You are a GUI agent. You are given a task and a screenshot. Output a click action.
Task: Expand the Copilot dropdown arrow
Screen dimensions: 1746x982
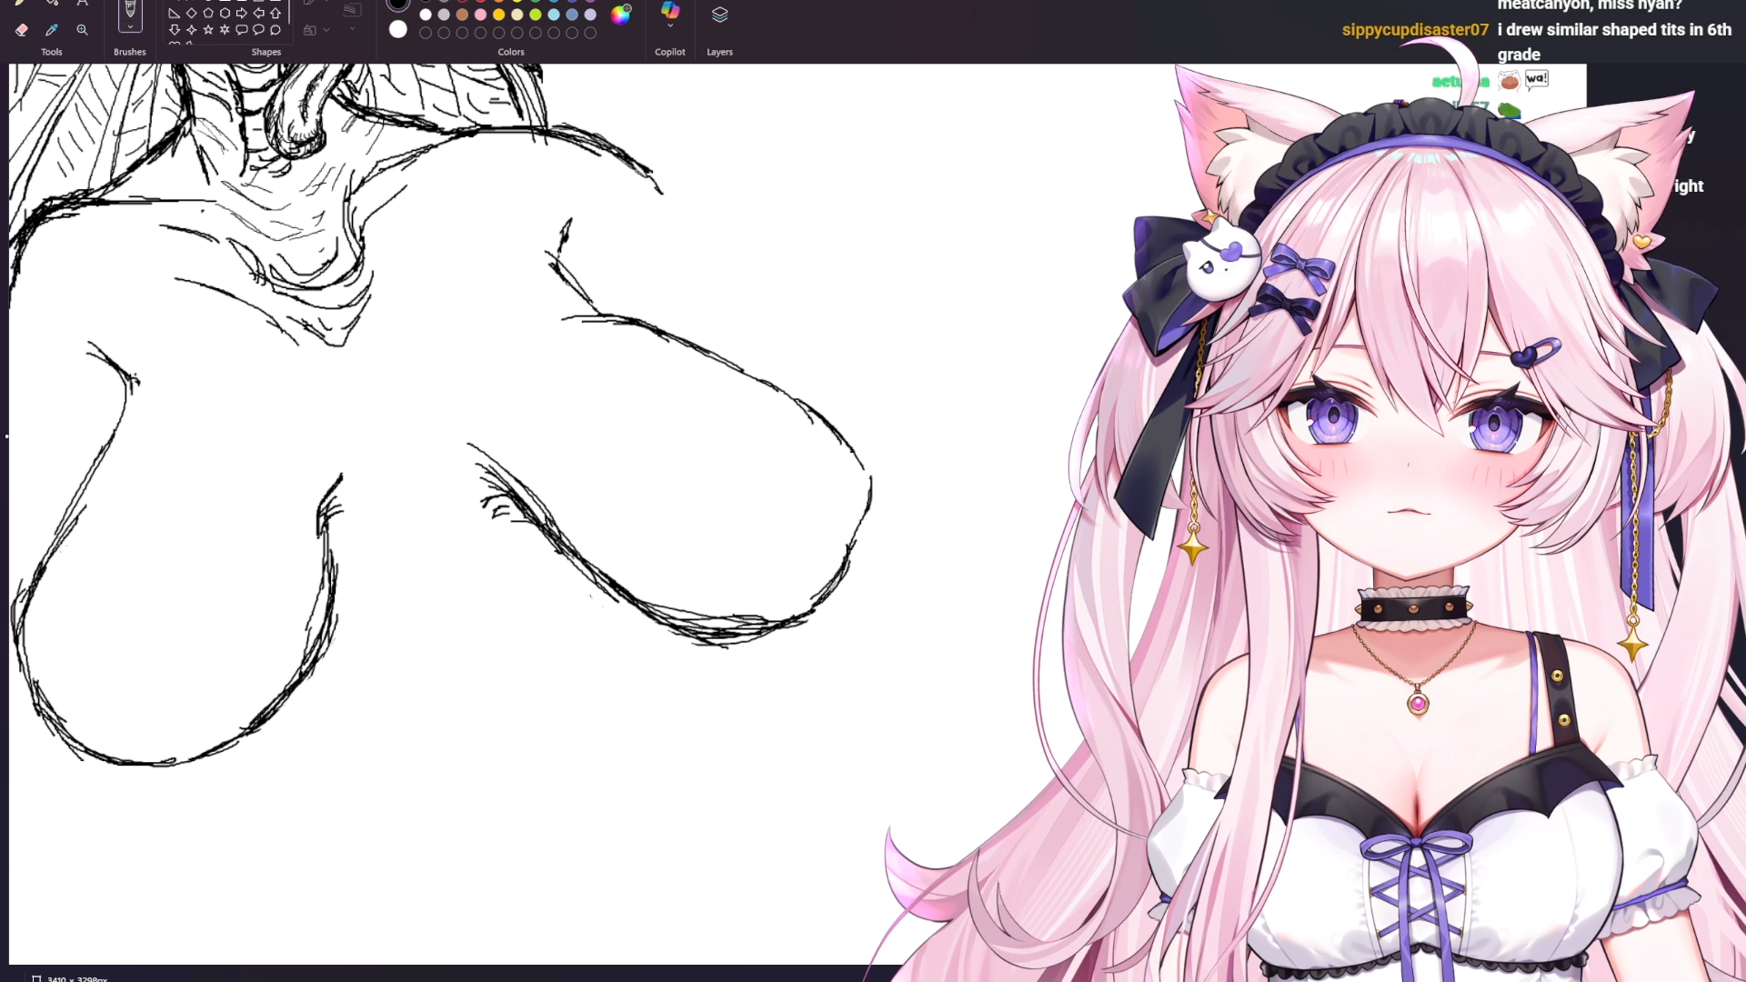tap(670, 26)
